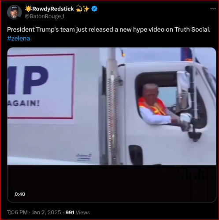
Task: Click the RowdyRedstick display name
Action: (x=53, y=9)
